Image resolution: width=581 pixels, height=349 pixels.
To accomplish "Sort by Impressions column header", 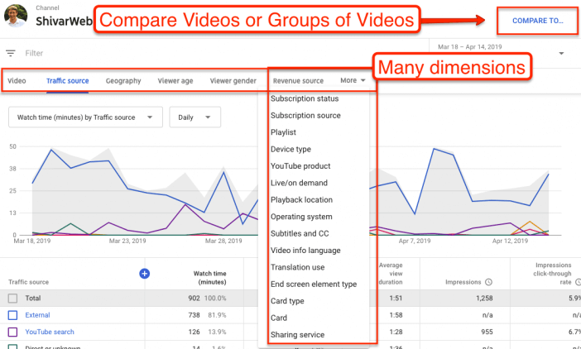I will click(463, 282).
